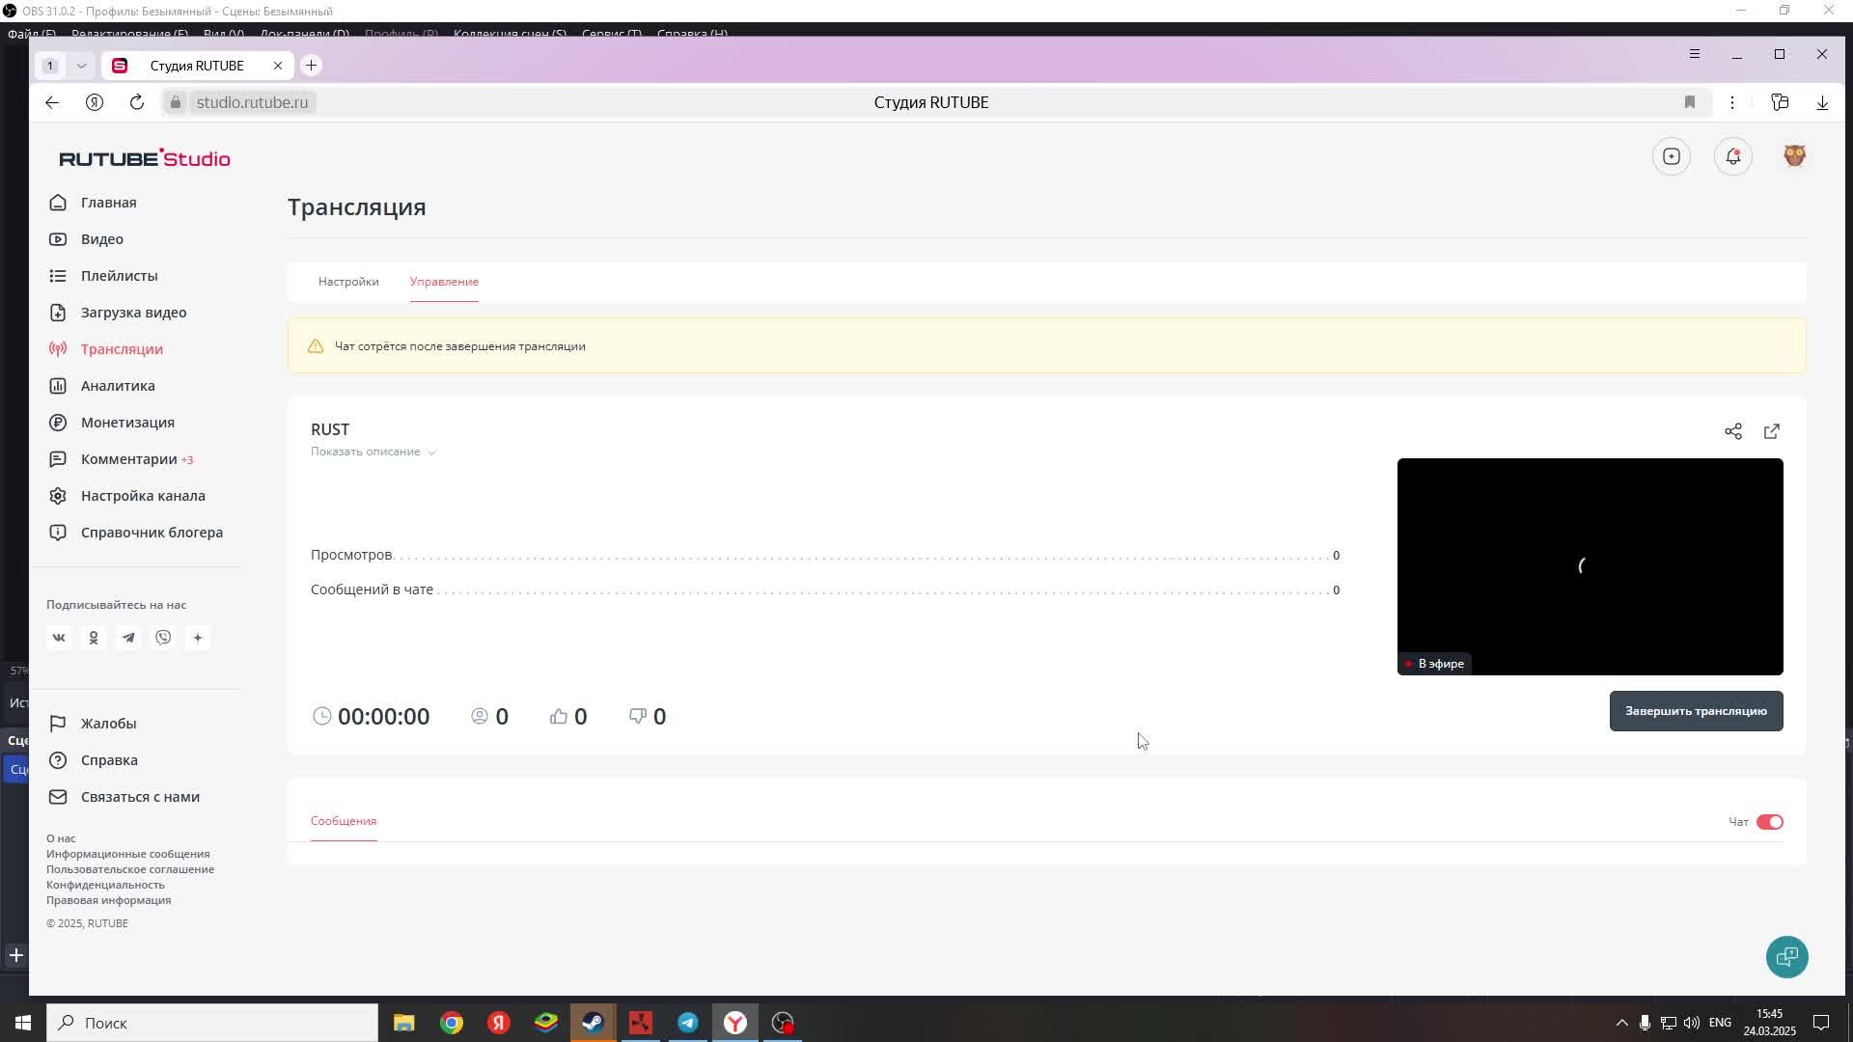Show hidden system tray icons
The height and width of the screenshot is (1042, 1853).
[x=1621, y=1023]
